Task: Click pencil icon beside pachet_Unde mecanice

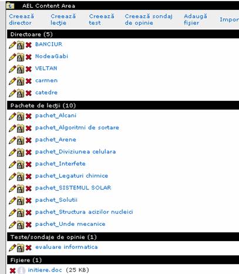Action: [x=12, y=225]
